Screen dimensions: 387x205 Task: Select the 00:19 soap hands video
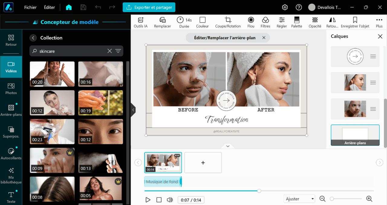click(101, 103)
